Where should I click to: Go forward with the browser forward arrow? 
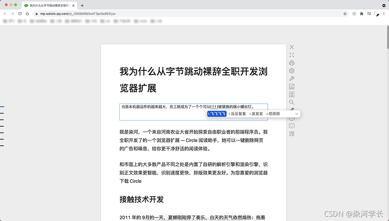click(12, 14)
